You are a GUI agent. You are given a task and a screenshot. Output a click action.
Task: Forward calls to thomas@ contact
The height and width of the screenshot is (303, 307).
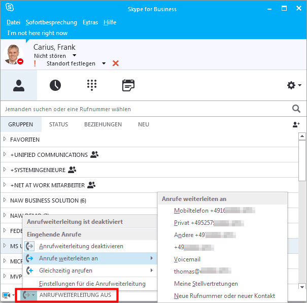[x=222, y=272]
